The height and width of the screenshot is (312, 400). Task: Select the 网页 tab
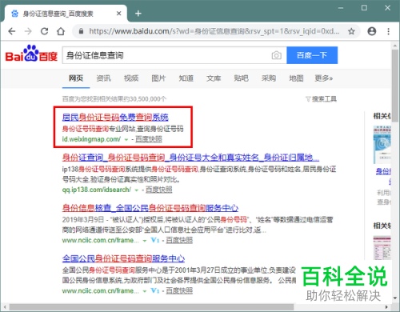pyautogui.click(x=76, y=78)
